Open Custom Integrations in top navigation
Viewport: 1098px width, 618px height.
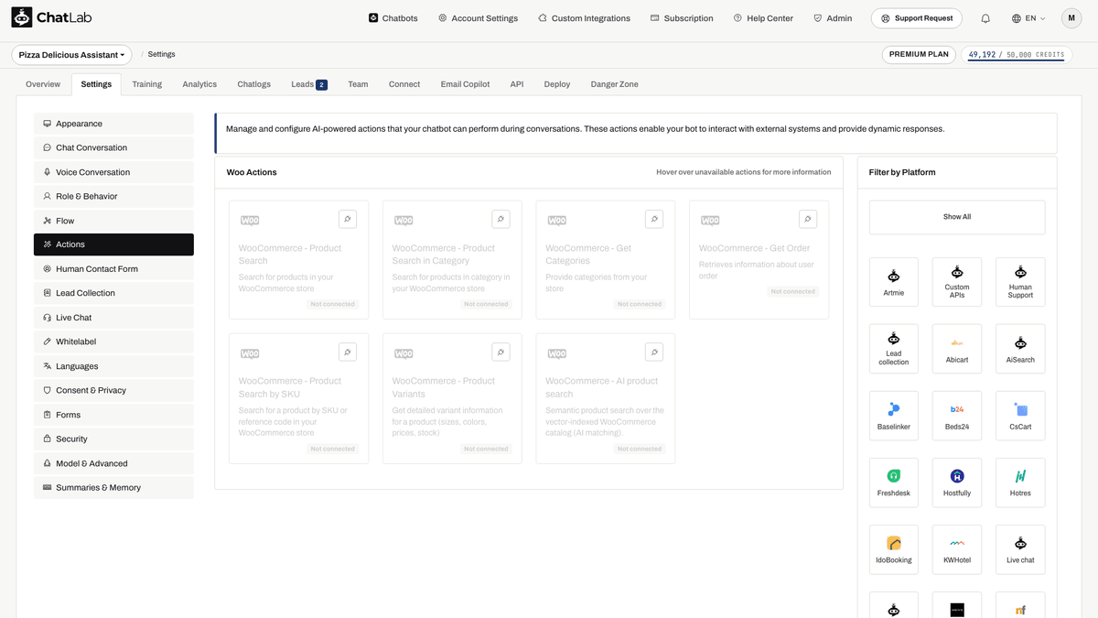(584, 18)
